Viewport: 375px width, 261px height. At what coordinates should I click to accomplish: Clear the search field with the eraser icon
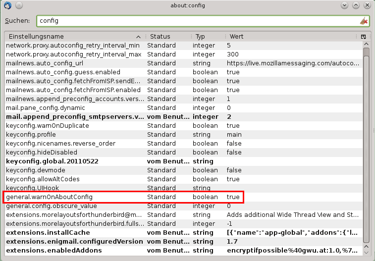(364, 21)
